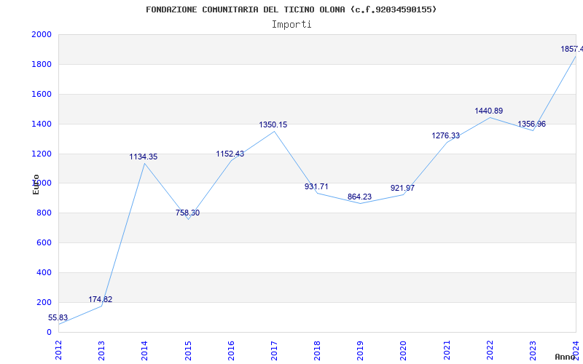
Task: Click the 1600 y-axis tick label
Action: (x=42, y=94)
